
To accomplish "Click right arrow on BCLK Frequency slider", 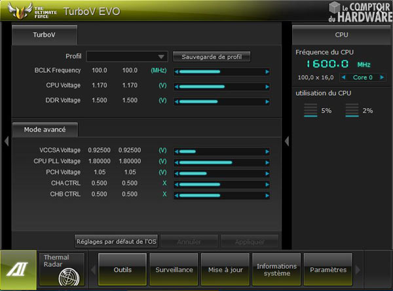I will (267, 71).
